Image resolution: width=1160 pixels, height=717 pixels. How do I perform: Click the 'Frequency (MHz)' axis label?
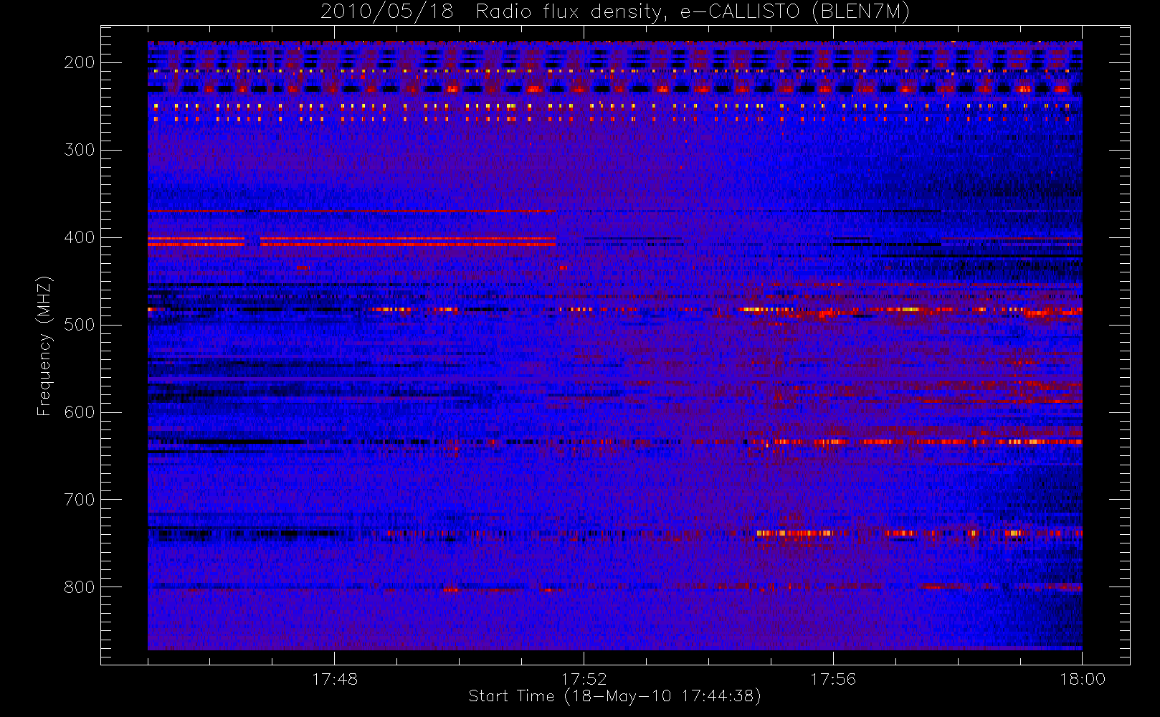click(x=44, y=346)
